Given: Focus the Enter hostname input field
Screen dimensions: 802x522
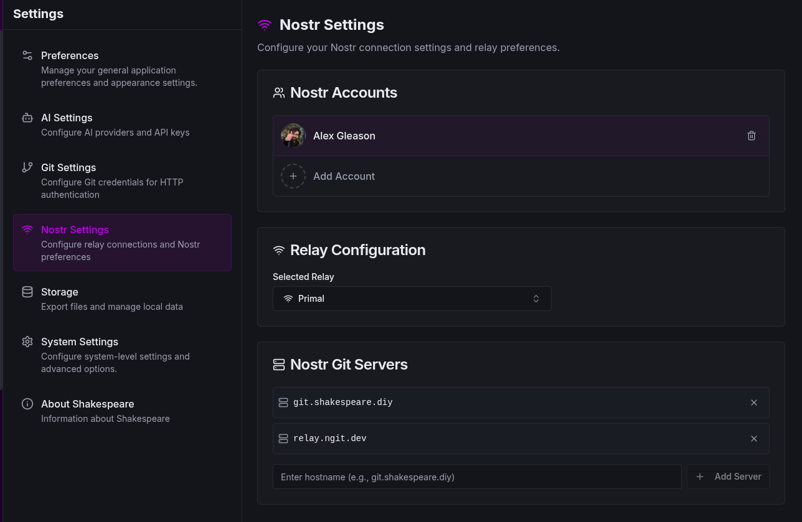Looking at the screenshot, I should pyautogui.click(x=476, y=477).
